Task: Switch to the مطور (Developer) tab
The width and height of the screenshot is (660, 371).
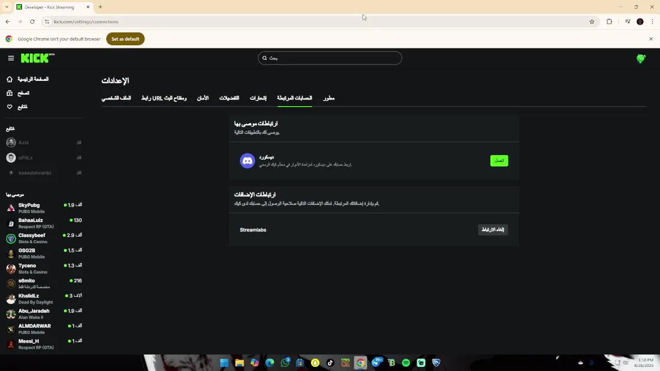Action: click(329, 98)
